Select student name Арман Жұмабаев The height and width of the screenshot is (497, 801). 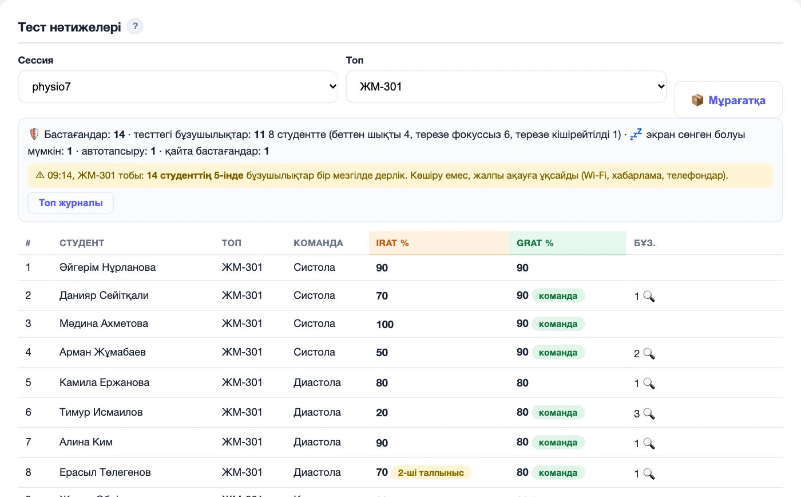[x=102, y=352]
